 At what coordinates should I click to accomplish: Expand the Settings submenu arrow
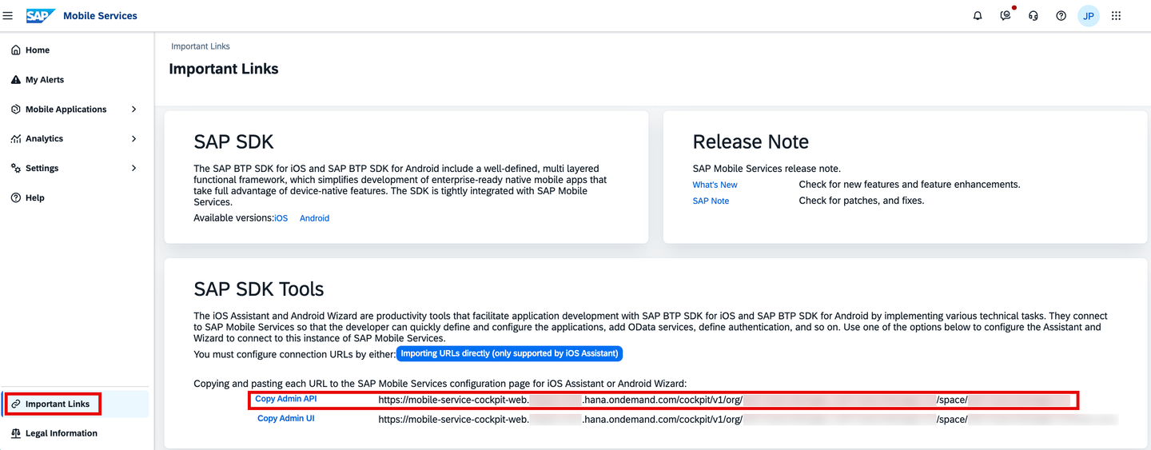pos(133,168)
